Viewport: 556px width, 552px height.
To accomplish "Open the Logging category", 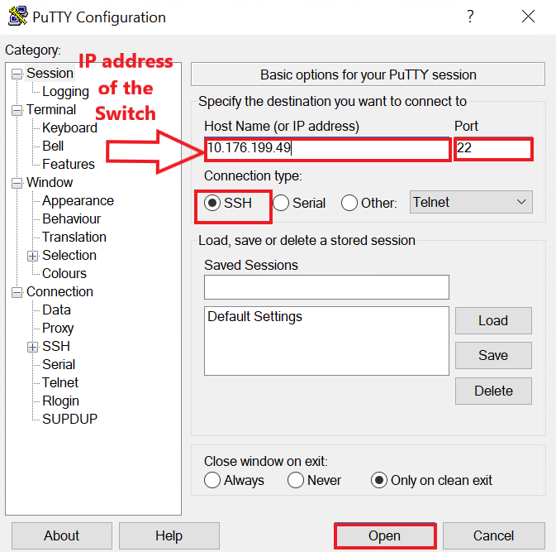I will pos(65,92).
